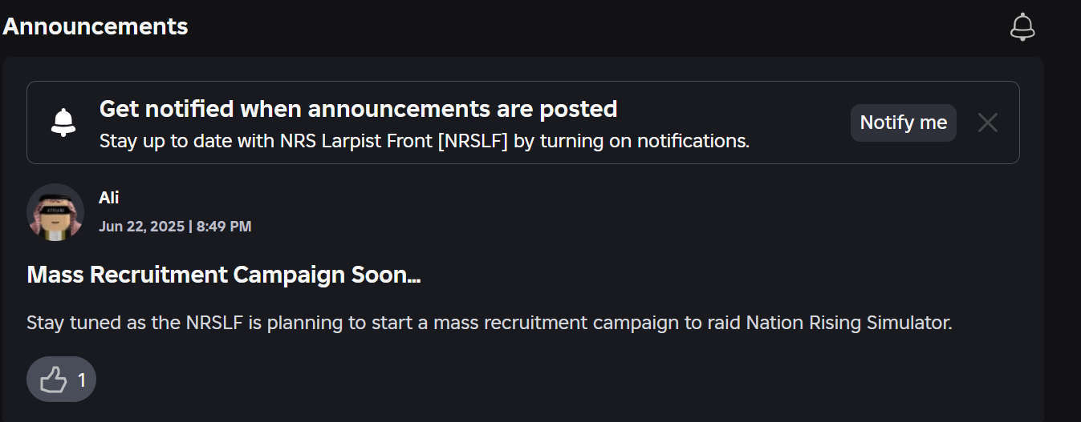The width and height of the screenshot is (1081, 422).
Task: Click the username Ali on the post
Action: click(108, 198)
